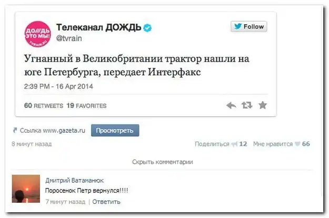Click Ответить to reply to comment
This screenshot has height=218, width=329.
pyautogui.click(x=106, y=201)
